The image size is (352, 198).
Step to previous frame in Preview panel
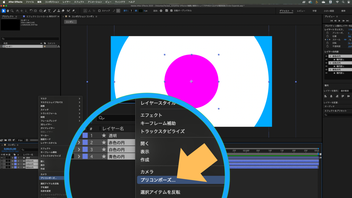coord(336,21)
